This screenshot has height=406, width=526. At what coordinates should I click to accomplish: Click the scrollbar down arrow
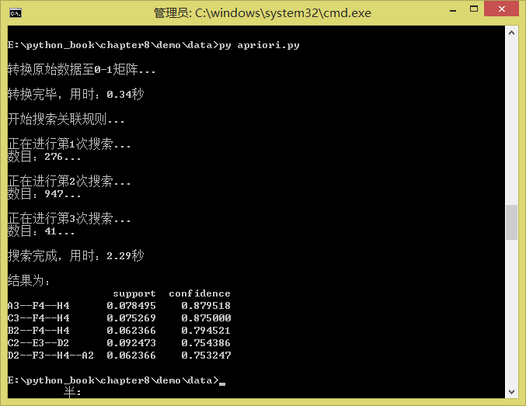click(x=511, y=390)
